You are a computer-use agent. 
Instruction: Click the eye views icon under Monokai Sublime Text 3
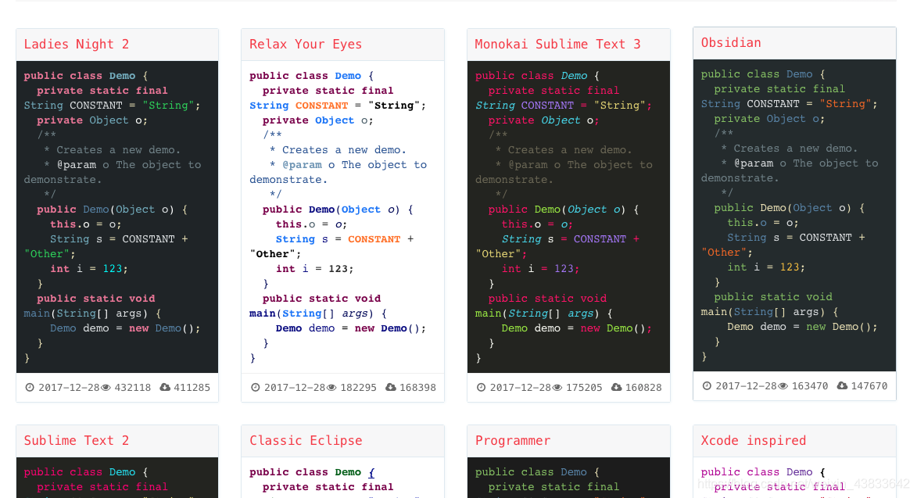tap(557, 388)
